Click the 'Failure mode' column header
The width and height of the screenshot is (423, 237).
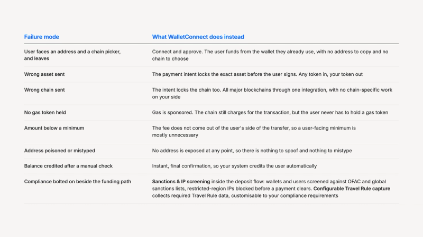(42, 37)
